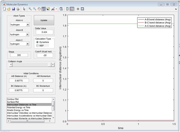The image size is (180, 132).
Task: Click the AB Momentum input field
Action: coord(43,81)
